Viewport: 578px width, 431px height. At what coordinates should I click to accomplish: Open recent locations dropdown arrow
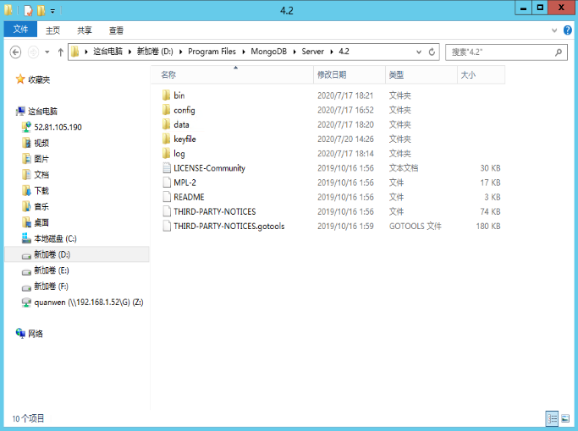(47, 52)
